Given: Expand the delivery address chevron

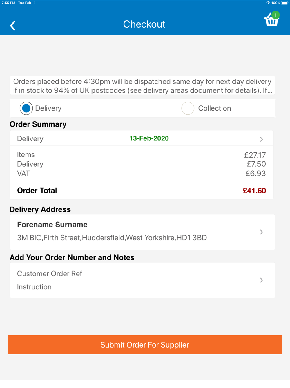Looking at the screenshot, I should click(x=262, y=232).
